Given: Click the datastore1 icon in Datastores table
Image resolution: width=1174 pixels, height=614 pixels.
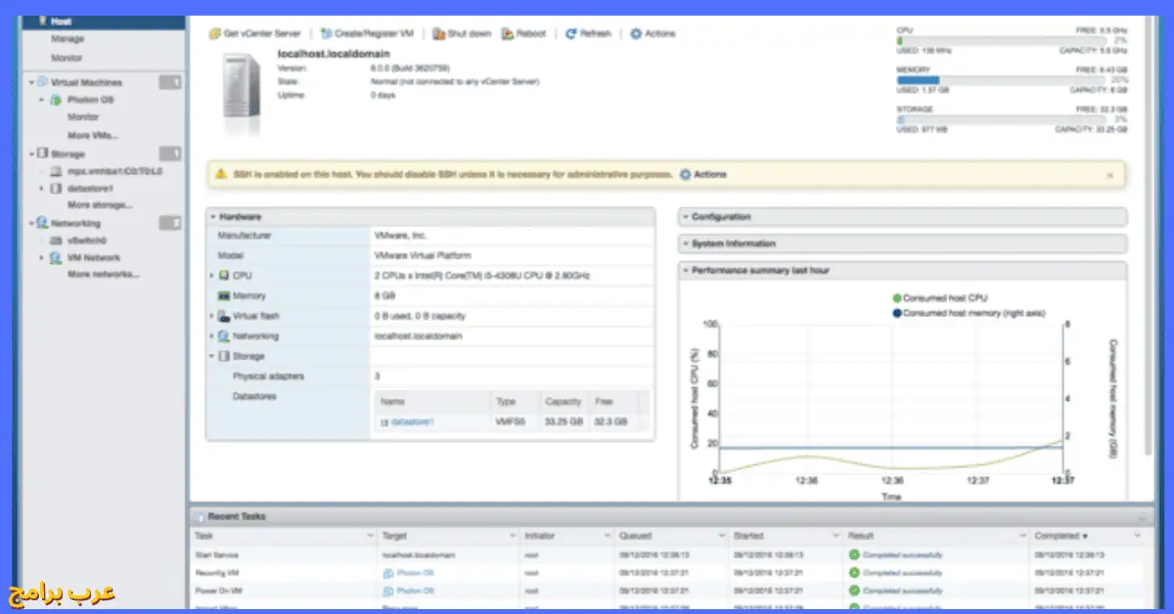Looking at the screenshot, I should [x=384, y=422].
